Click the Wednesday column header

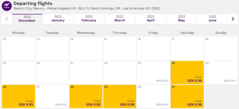click(86, 33)
